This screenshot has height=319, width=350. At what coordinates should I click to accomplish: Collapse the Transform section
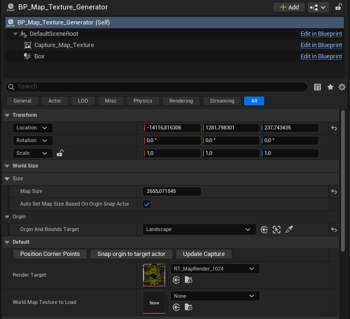point(7,115)
